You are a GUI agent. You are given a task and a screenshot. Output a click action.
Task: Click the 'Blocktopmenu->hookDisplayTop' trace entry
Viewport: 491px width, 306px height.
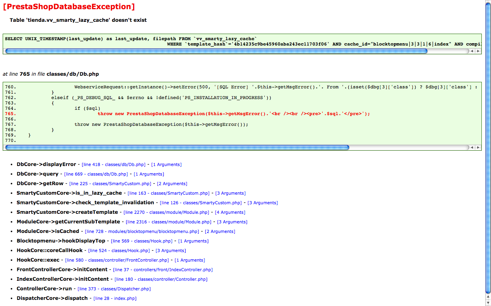pos(61,241)
